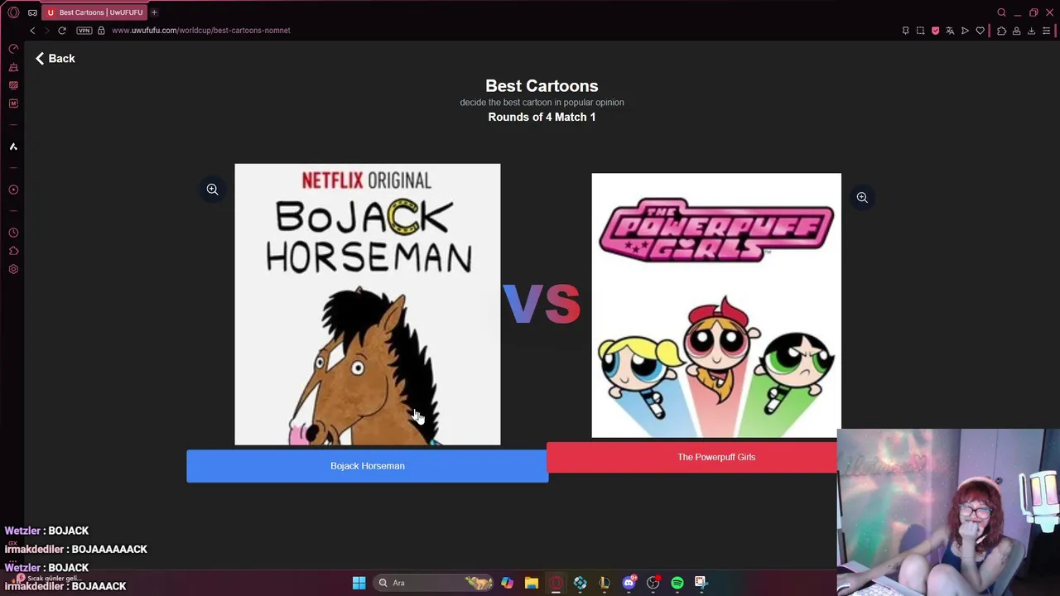Translate this page icon
This screenshot has width=1060, height=596.
[950, 31]
